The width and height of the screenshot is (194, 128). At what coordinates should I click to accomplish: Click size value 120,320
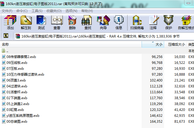click(x=156, y=110)
